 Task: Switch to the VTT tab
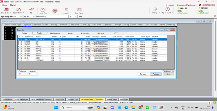pyautogui.click(x=116, y=33)
